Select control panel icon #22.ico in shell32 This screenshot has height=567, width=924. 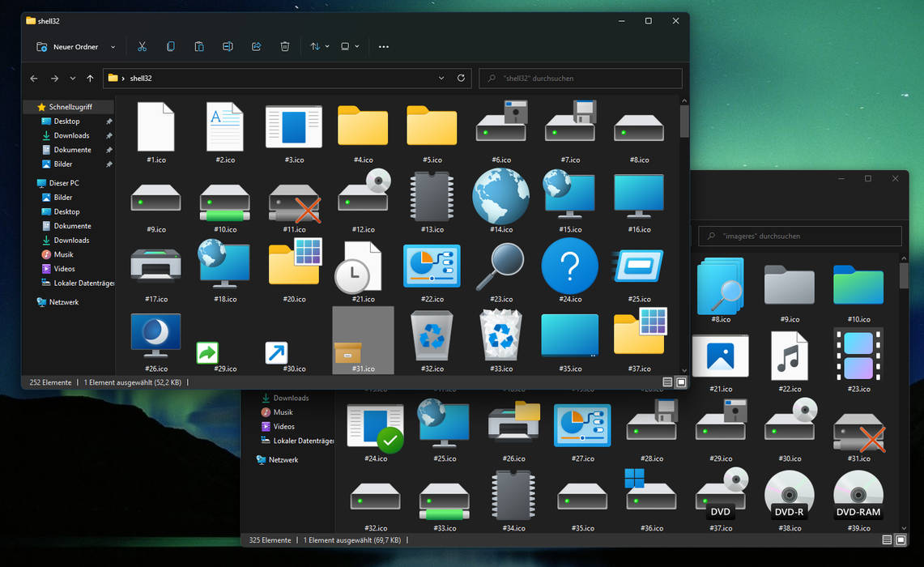click(x=432, y=271)
